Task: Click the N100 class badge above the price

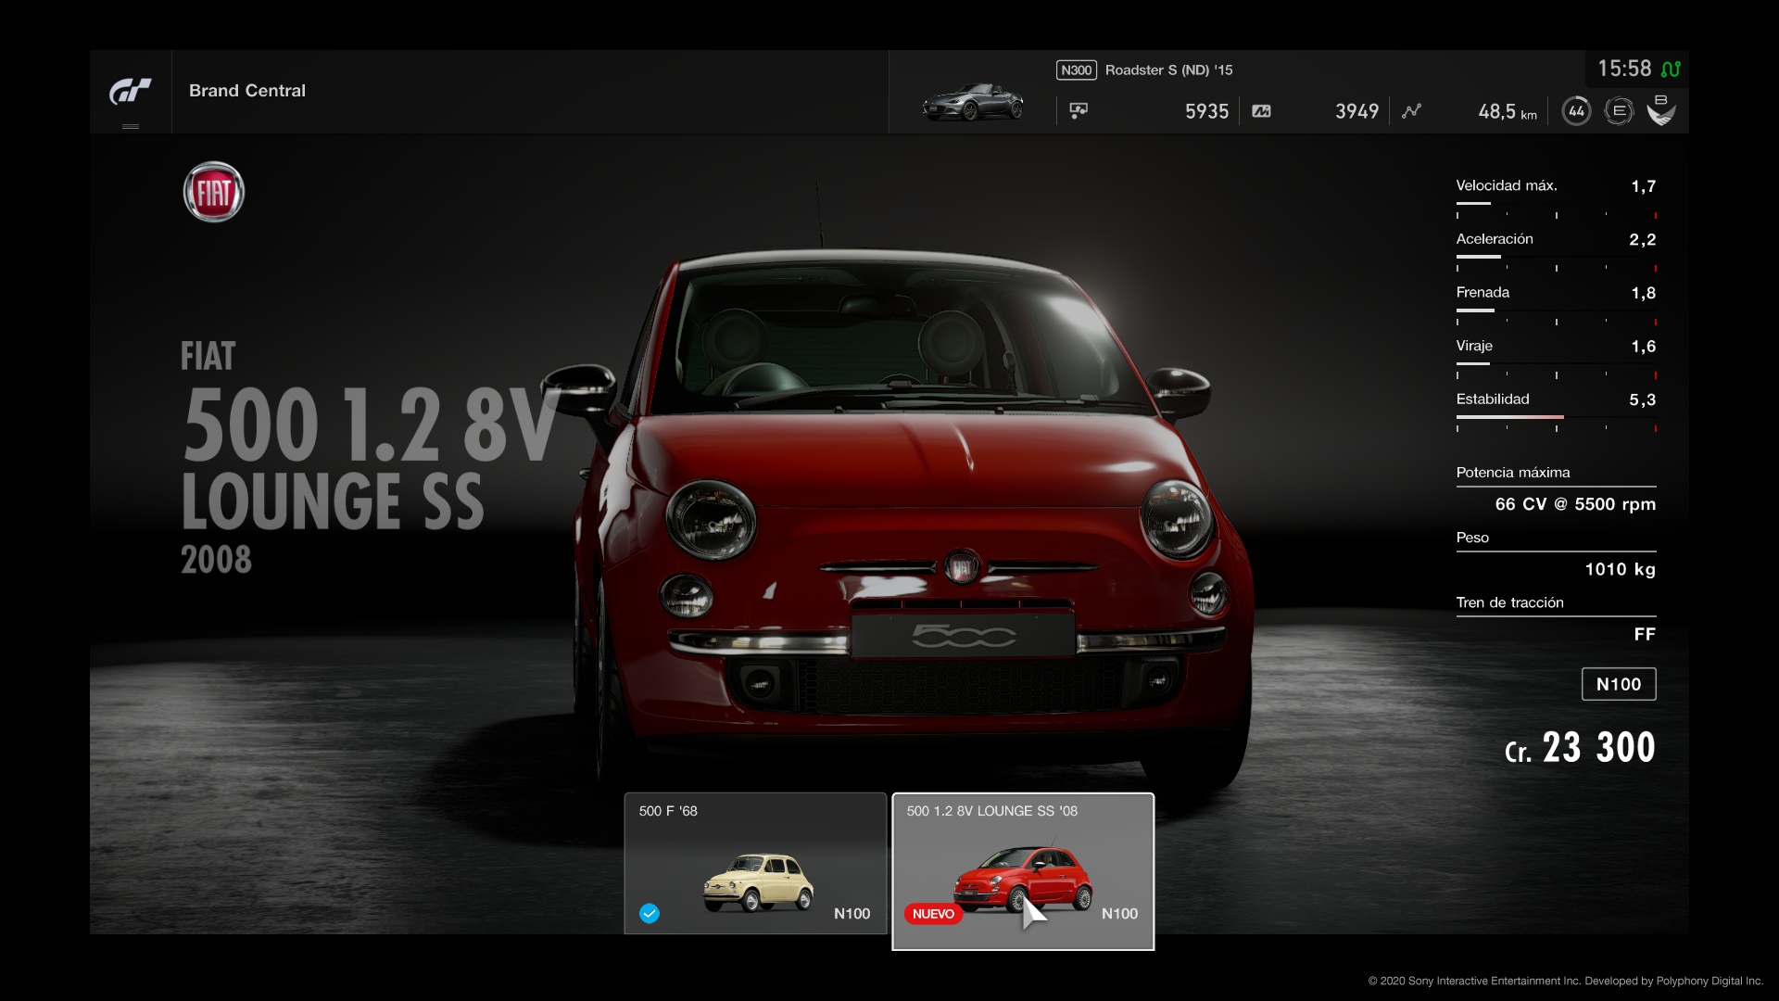Action: pos(1619,684)
